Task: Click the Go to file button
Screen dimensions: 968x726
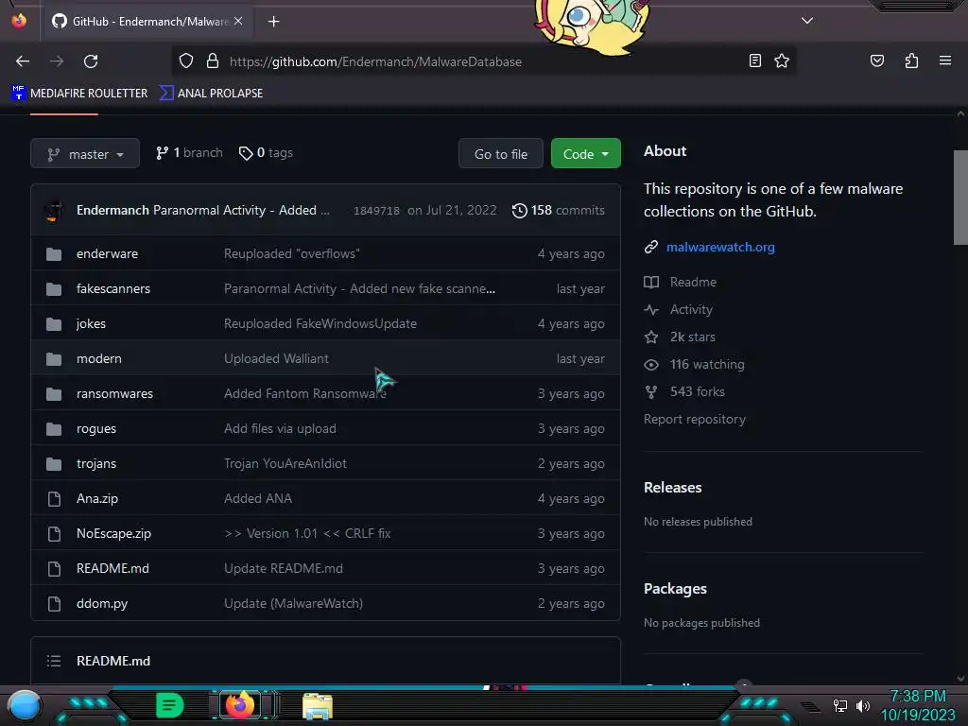Action: 501,154
